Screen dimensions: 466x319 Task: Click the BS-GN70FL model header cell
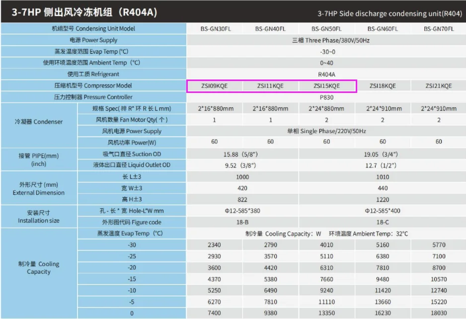(x=438, y=29)
